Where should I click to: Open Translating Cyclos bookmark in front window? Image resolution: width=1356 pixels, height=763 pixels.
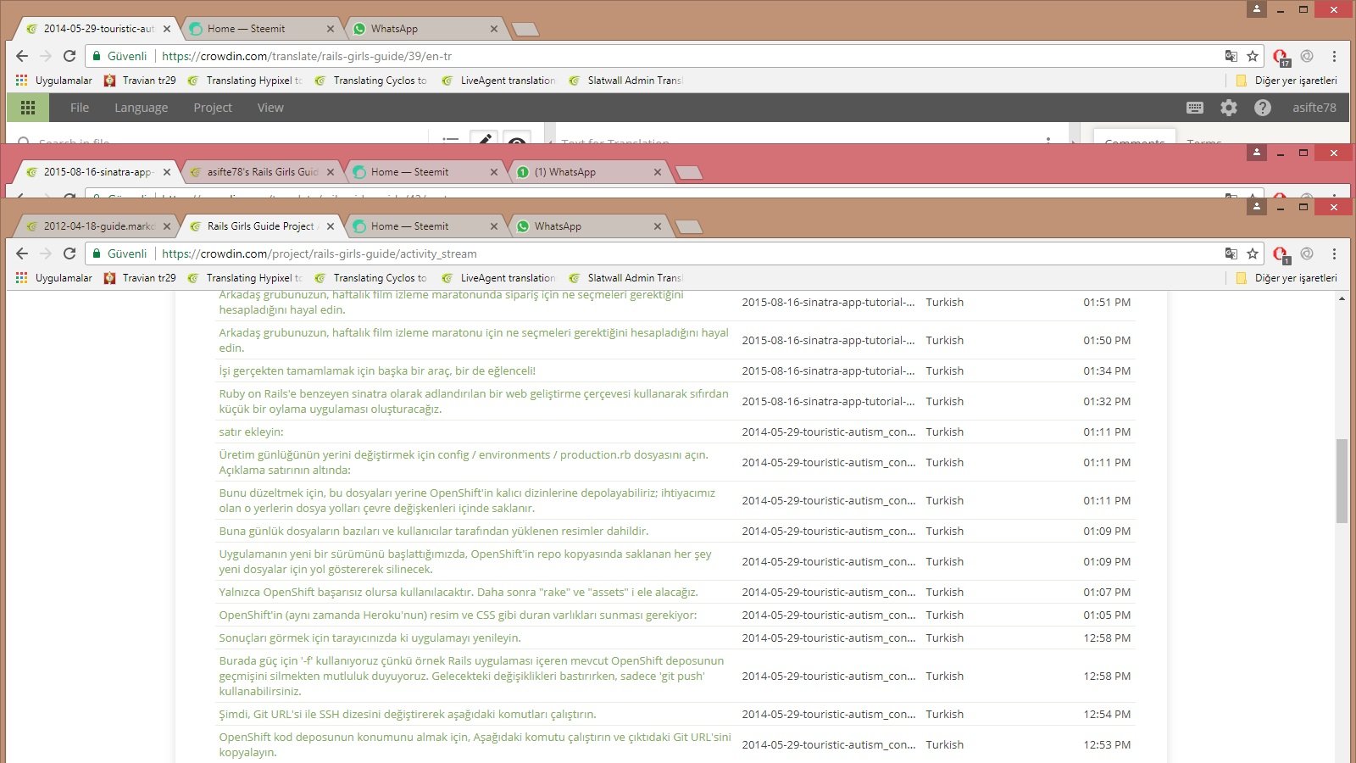tap(371, 278)
